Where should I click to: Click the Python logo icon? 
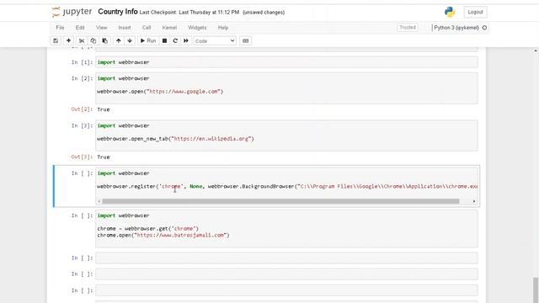coord(450,12)
